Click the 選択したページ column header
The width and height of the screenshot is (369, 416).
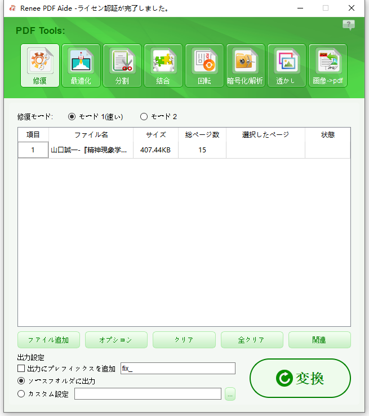coord(265,134)
